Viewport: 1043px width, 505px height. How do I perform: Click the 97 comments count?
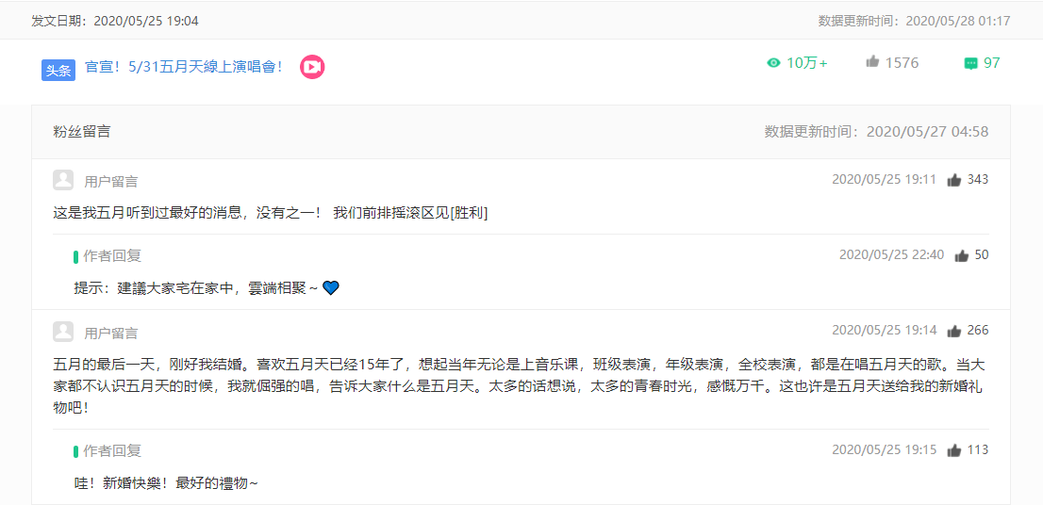992,63
